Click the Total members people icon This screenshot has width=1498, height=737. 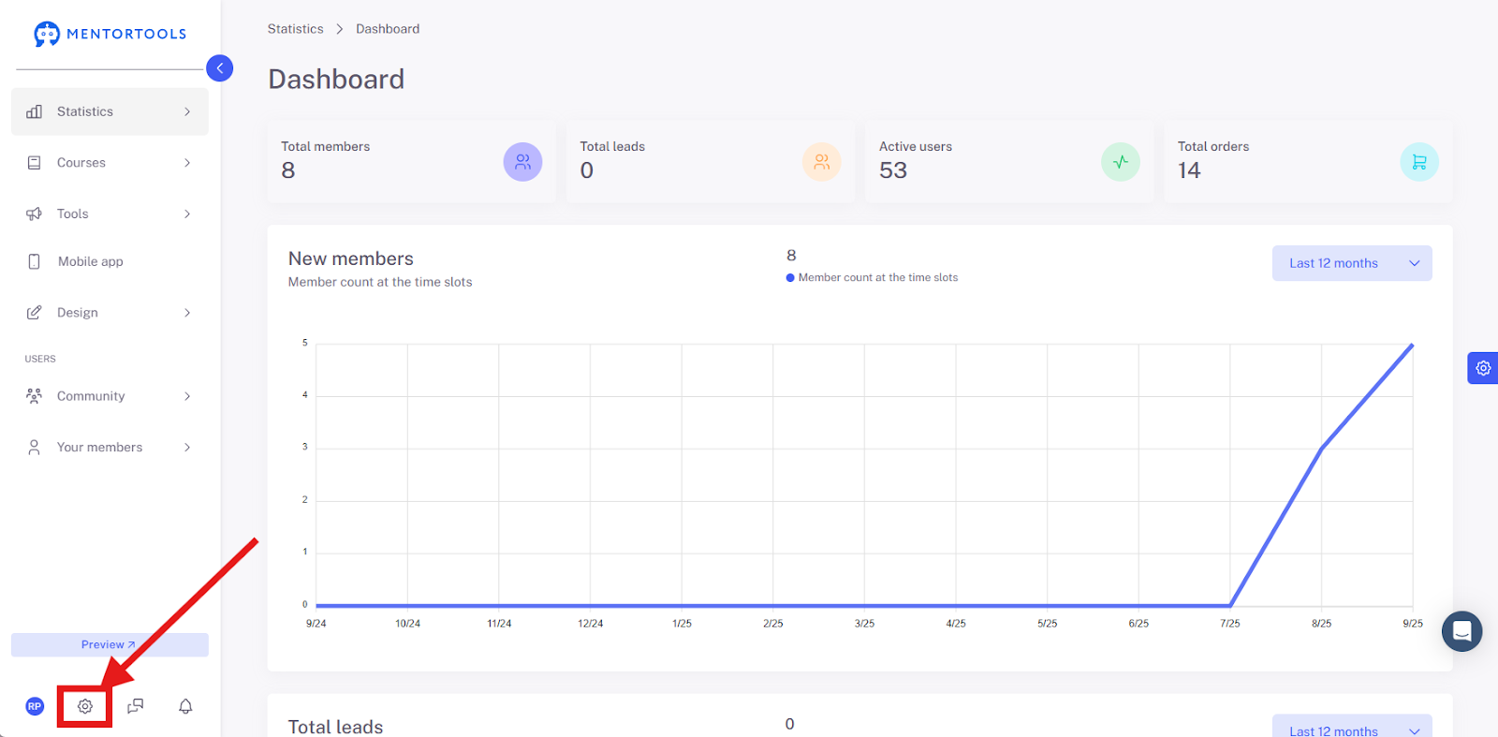pyautogui.click(x=522, y=162)
